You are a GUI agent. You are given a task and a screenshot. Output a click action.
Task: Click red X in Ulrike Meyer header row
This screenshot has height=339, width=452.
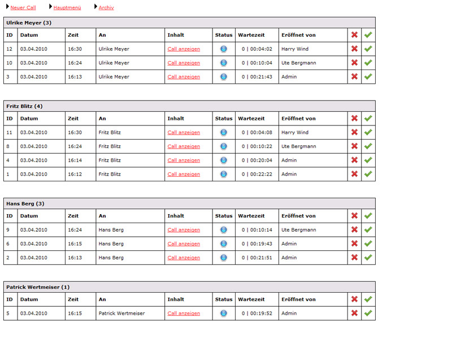pos(355,35)
